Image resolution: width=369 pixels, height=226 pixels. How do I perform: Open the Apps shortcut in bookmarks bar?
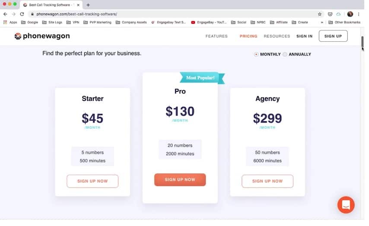(10, 22)
